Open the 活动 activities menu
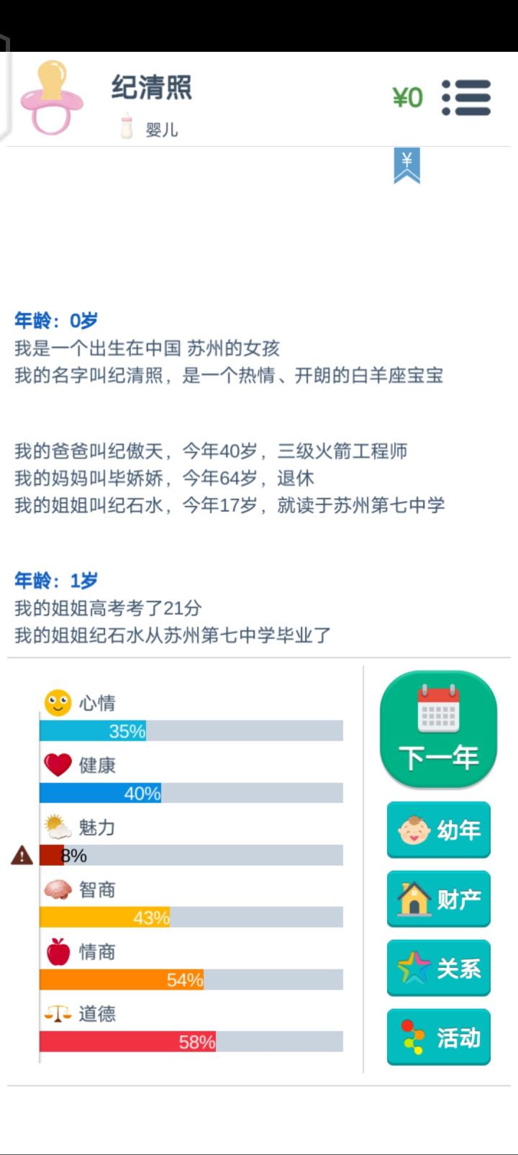 click(x=438, y=1037)
